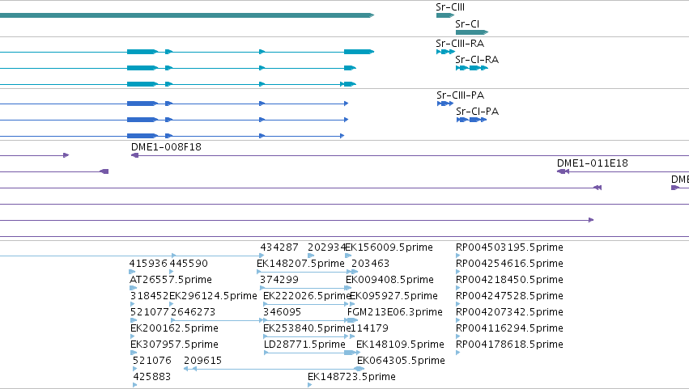The height and width of the screenshot is (389, 689).
Task: Click EST 318452 label
Action: [150, 296]
